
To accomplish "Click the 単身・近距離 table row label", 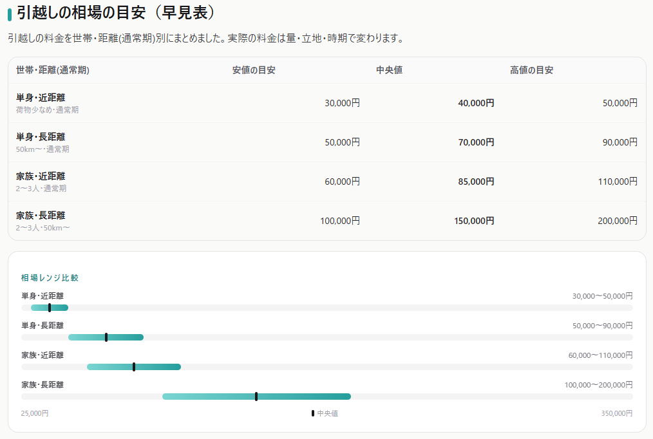I will 41,98.
